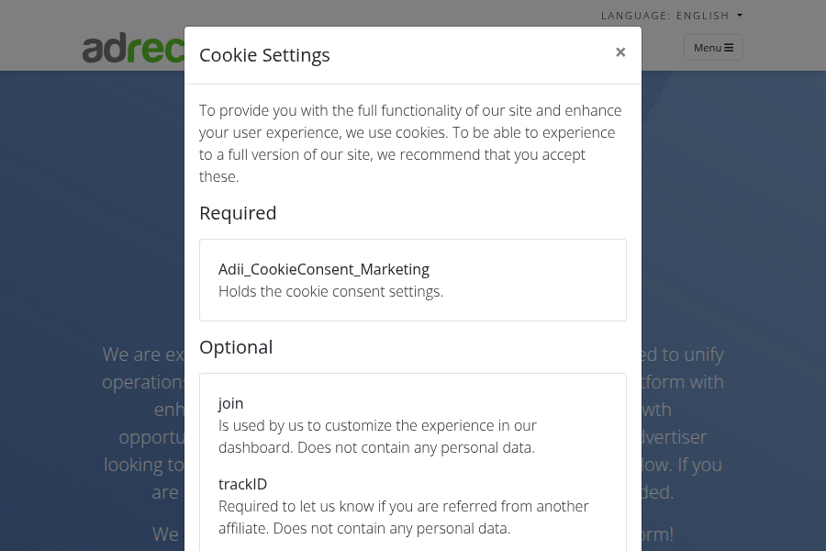The image size is (826, 551).
Task: Click the Adii_CookieConsent_Marketing panel
Action: coord(413,279)
